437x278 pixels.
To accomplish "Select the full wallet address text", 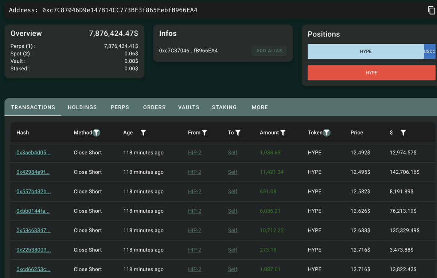I will tap(120, 10).
